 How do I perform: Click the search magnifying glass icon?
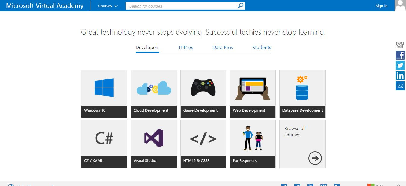point(240,5)
